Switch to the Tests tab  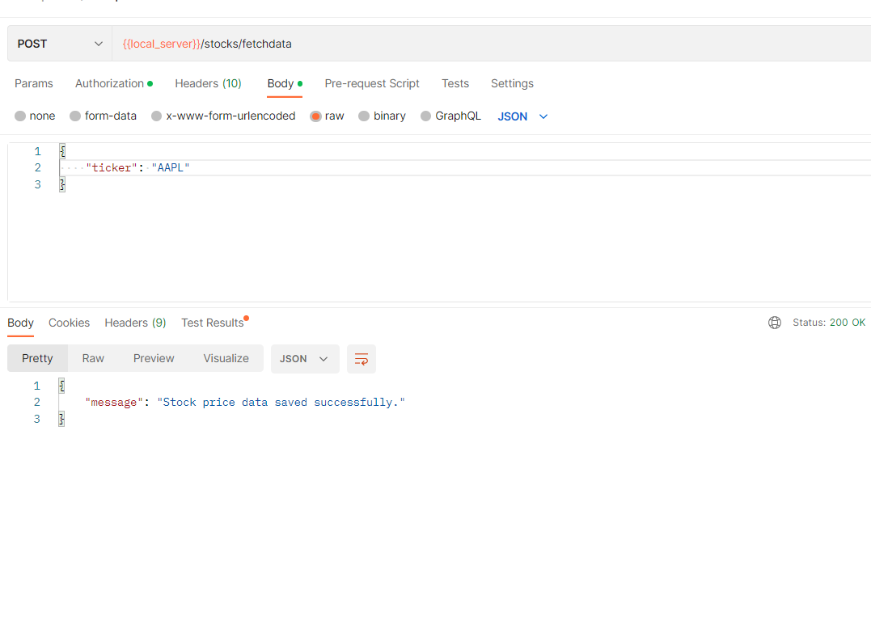click(455, 83)
